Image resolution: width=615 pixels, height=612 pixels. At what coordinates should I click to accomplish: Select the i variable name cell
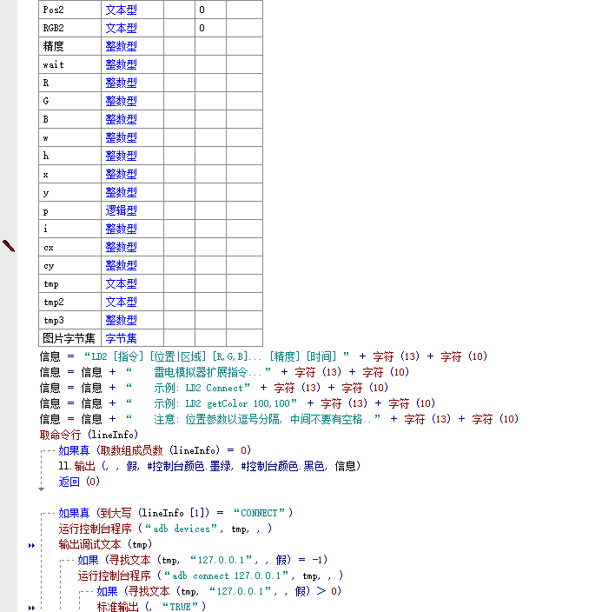click(x=69, y=229)
